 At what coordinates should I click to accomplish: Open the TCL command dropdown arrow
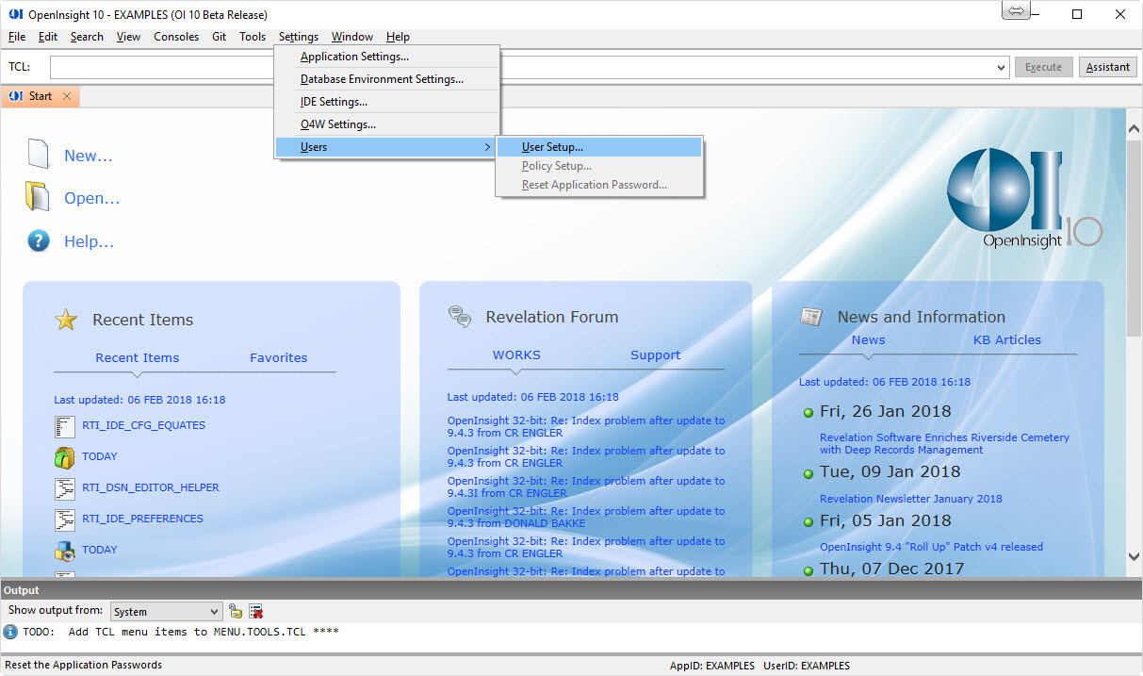(1002, 67)
